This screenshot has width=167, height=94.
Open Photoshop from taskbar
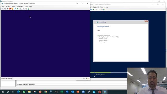click(x=51, y=92)
